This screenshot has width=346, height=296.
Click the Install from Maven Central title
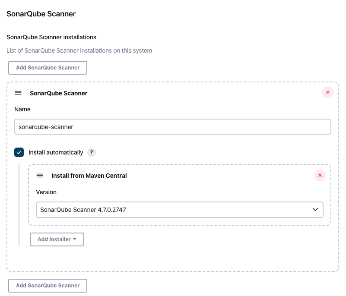click(89, 176)
